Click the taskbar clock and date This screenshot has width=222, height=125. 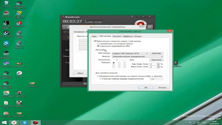pyautogui.click(x=214, y=123)
